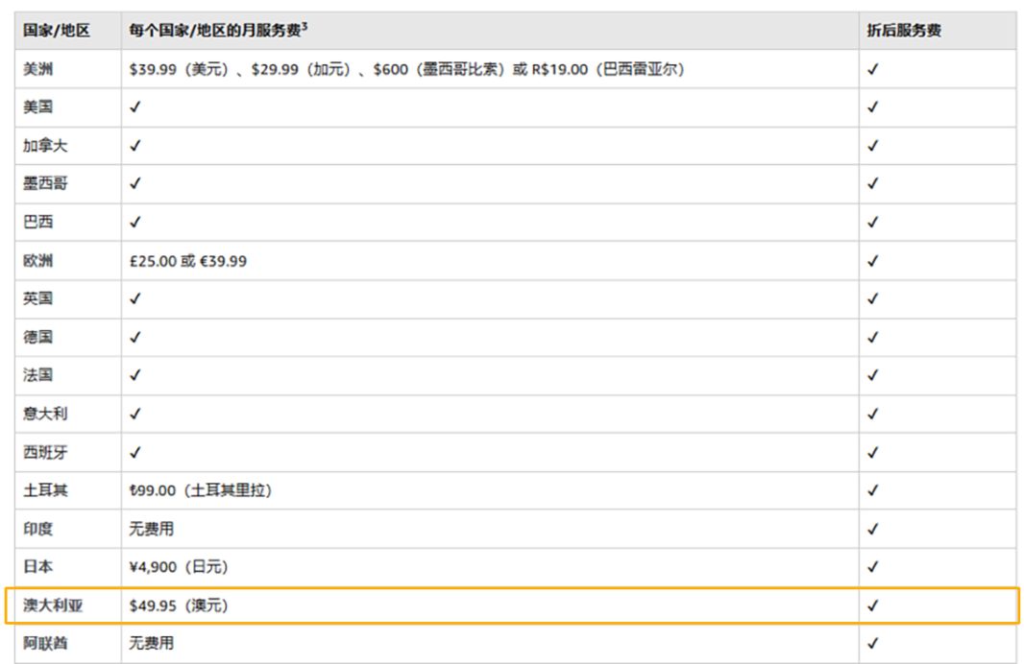The width and height of the screenshot is (1024, 664).
Task: Click the discounted fee checkmark in the 加拿大 row
Action: [872, 146]
